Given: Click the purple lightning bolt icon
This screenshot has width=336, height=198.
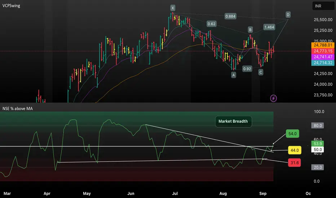Looking at the screenshot, I should pos(273,98).
